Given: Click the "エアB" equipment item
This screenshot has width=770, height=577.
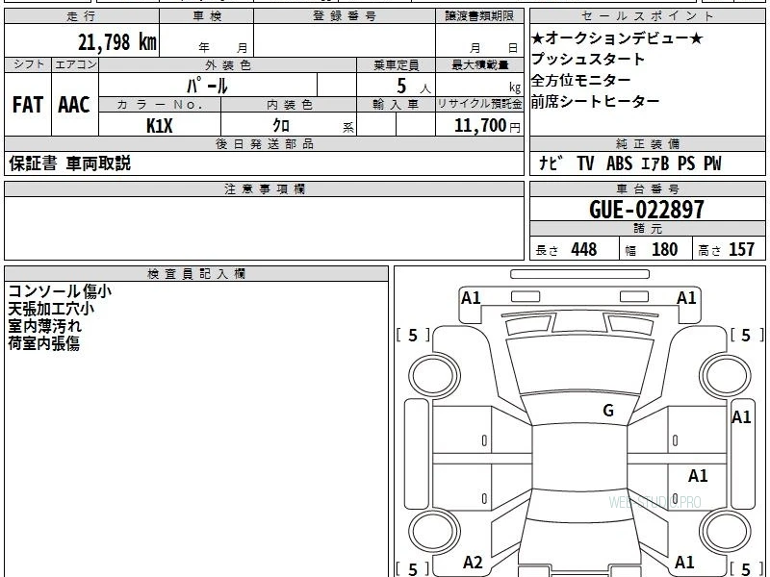Looking at the screenshot, I should point(655,163).
